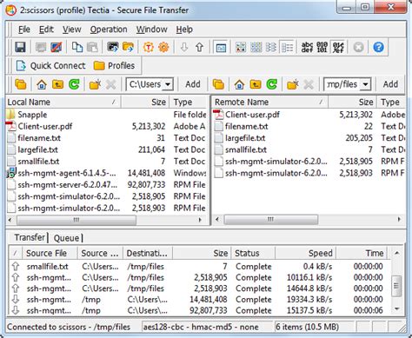Go up one local folder level
The image size is (412, 338).
point(58,84)
